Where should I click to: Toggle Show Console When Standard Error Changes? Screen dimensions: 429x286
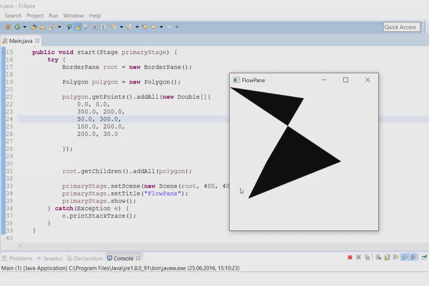pos(413,257)
